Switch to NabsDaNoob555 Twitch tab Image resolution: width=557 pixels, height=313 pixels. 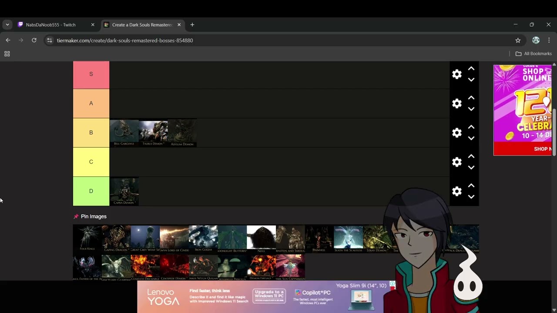pos(57,25)
